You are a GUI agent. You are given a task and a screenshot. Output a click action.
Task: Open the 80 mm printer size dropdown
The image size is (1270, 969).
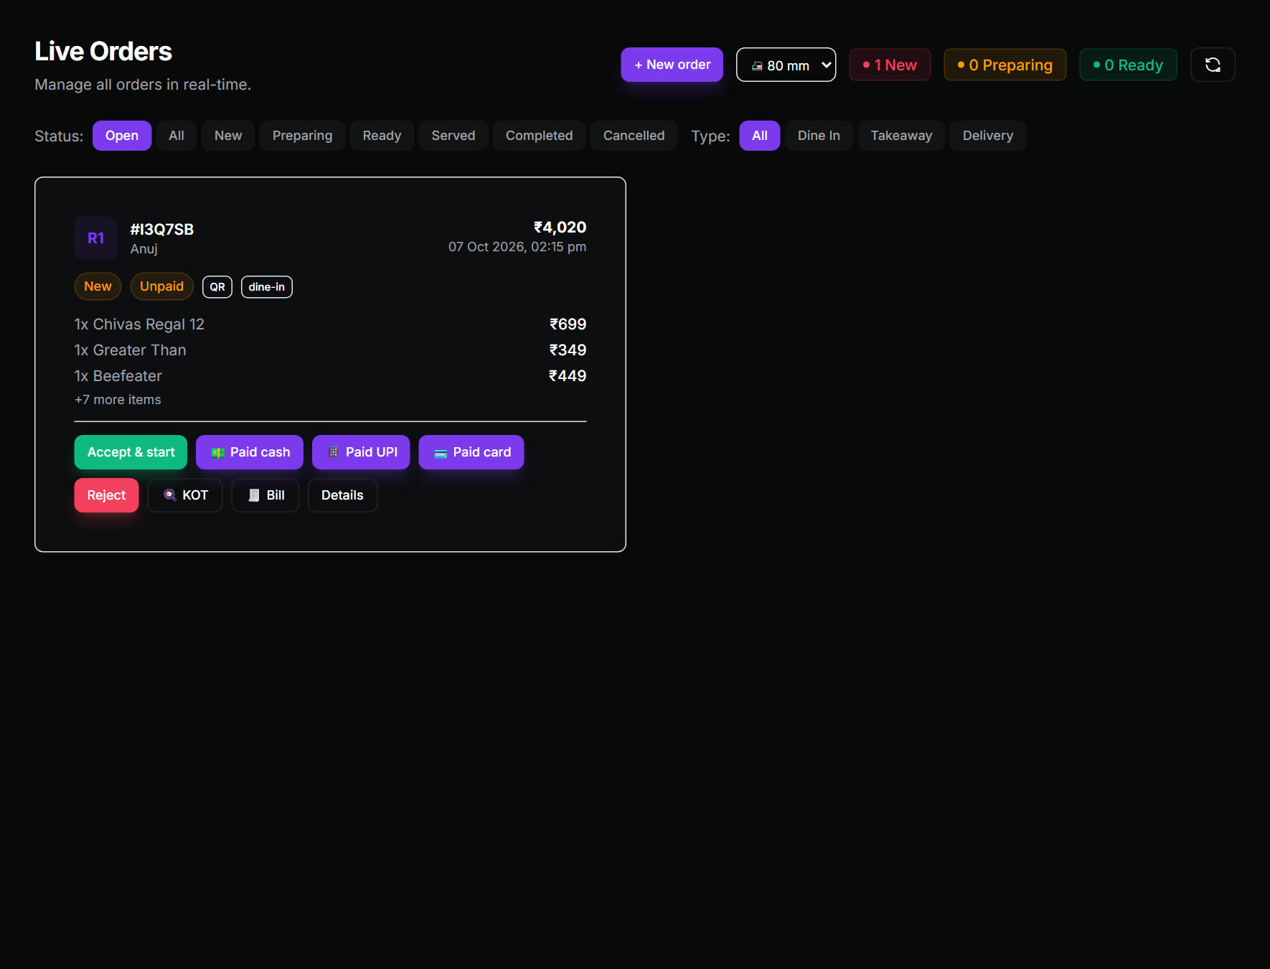point(786,65)
